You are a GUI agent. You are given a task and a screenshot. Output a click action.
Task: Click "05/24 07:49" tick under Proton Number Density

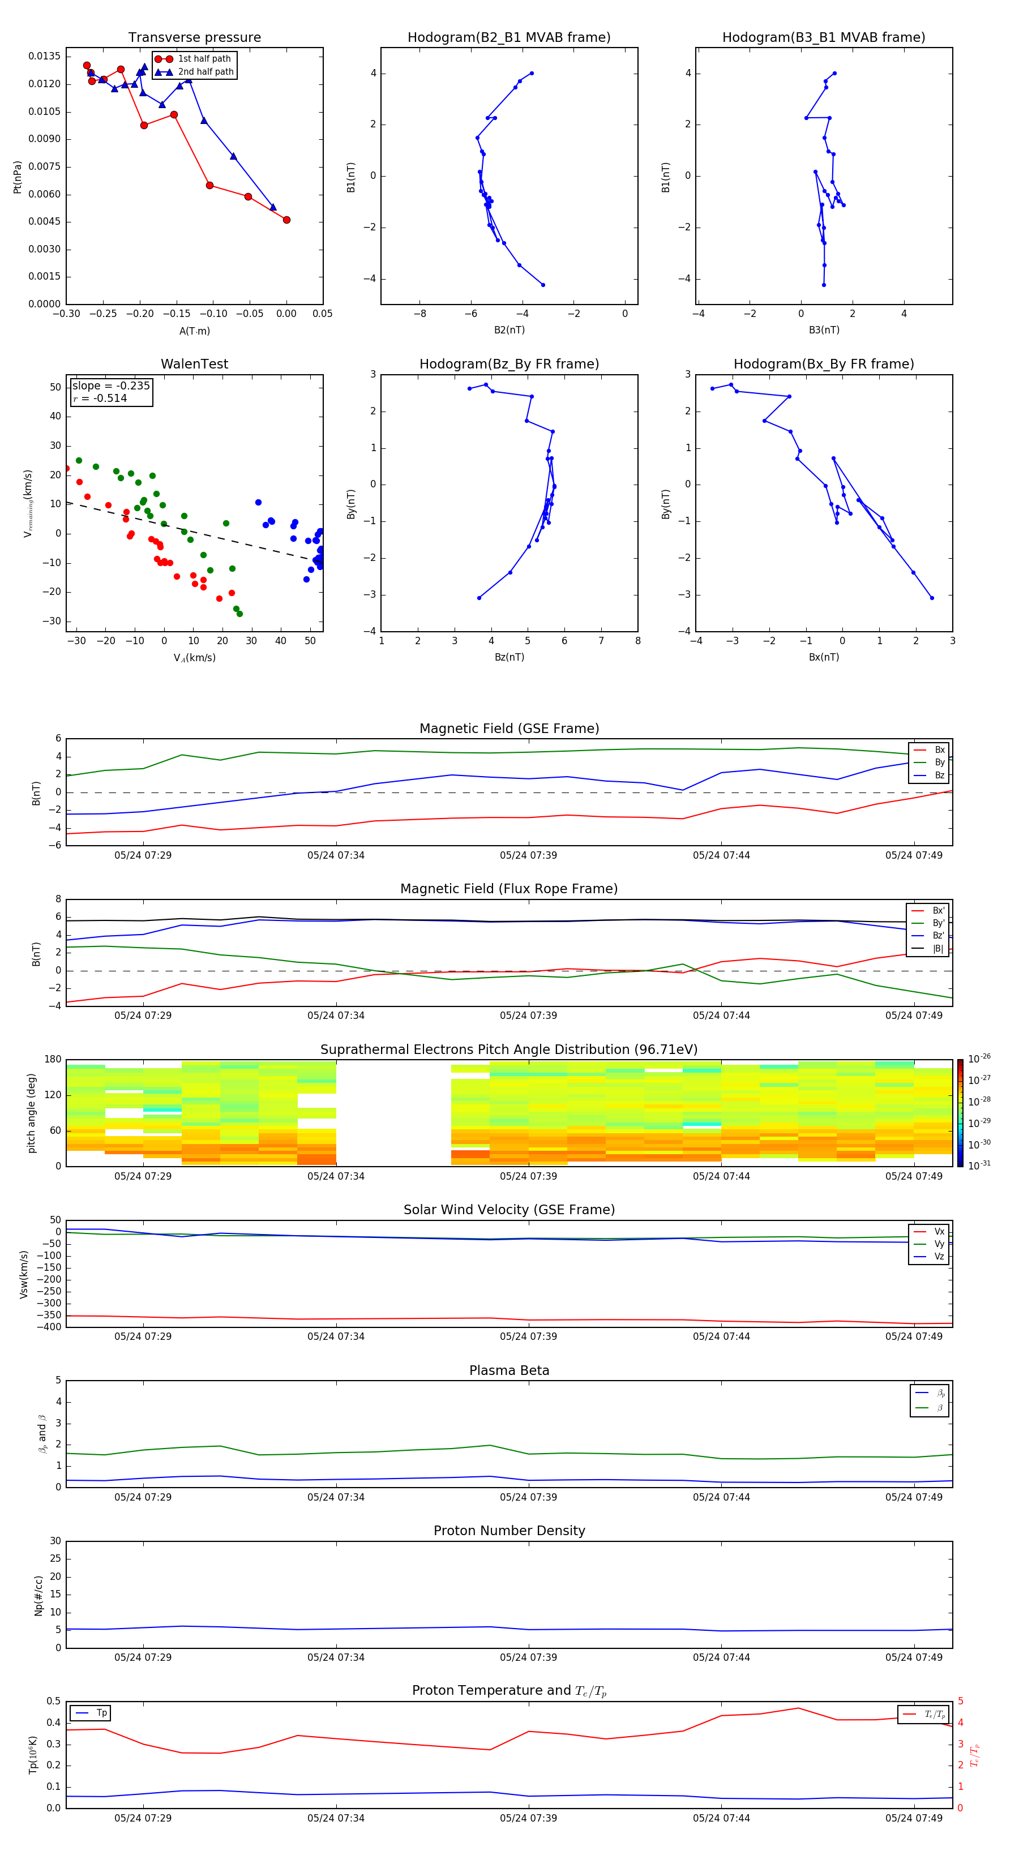(914, 1657)
